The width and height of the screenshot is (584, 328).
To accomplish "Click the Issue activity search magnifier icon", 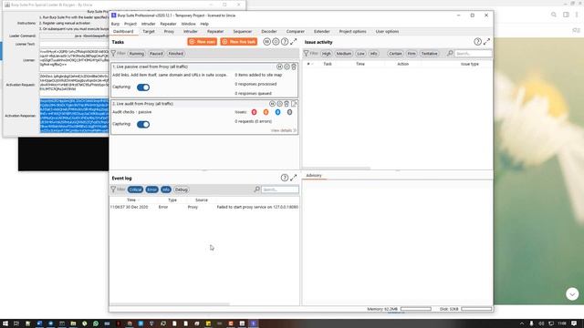I will (450, 54).
